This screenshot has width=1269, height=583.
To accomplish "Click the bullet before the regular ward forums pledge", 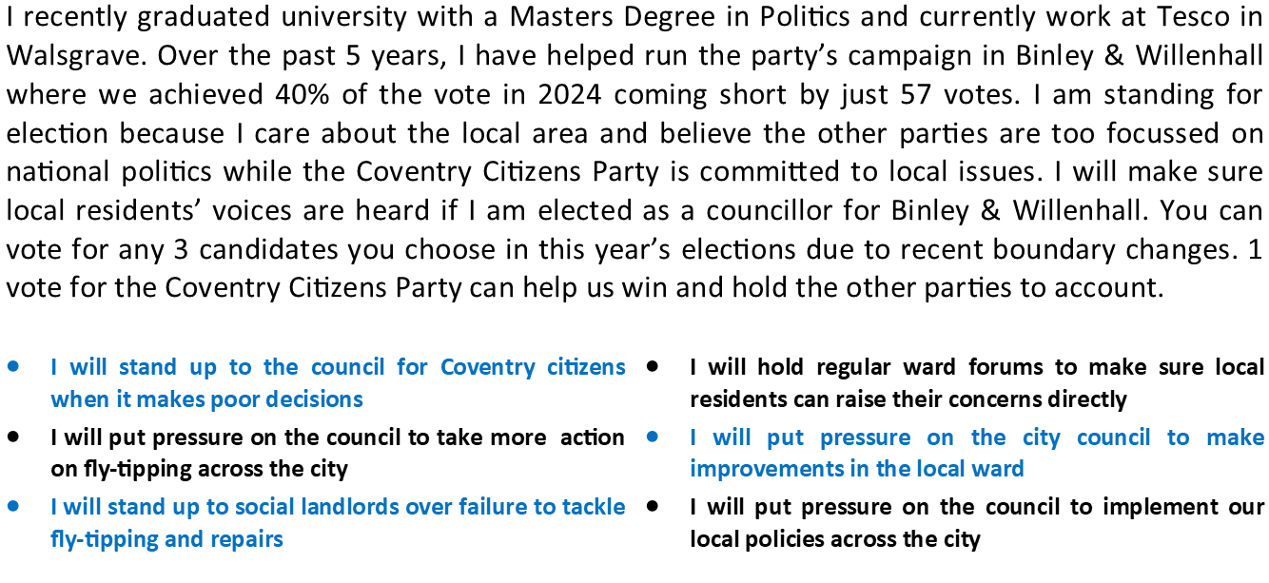I will (653, 366).
